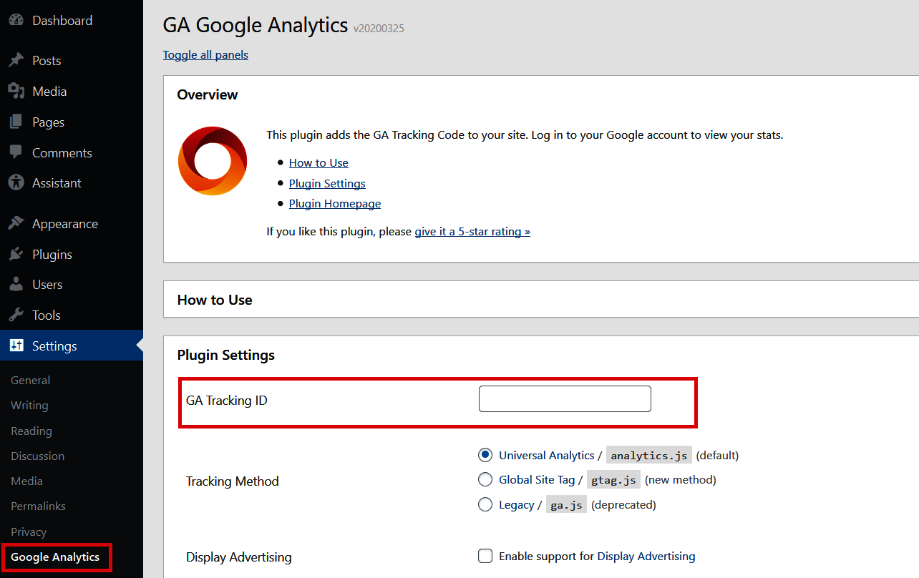Click the Media library icon

tap(16, 92)
